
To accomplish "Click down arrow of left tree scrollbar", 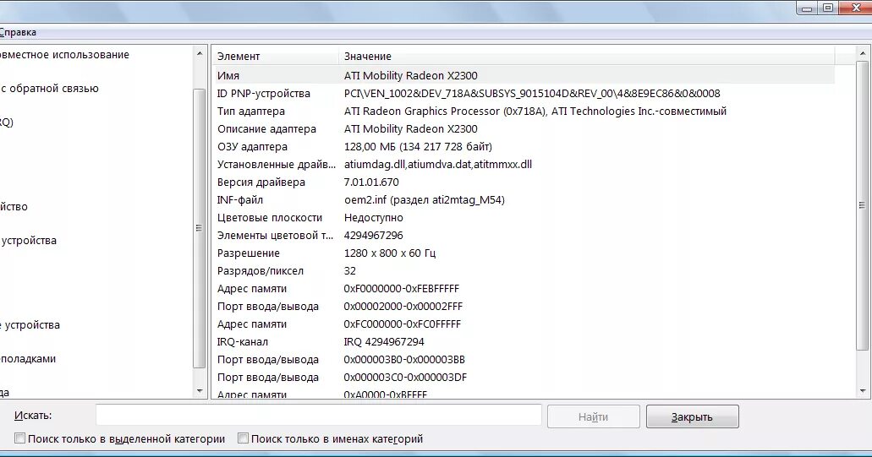I will click(x=200, y=391).
